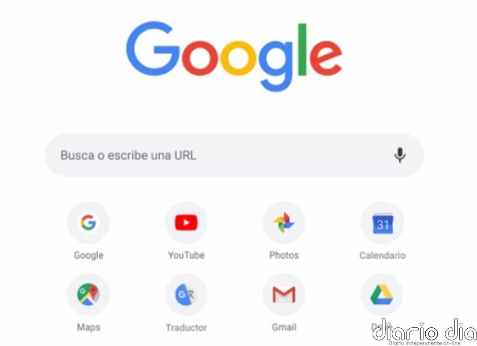Open the Maps shortcut icon

tap(88, 294)
